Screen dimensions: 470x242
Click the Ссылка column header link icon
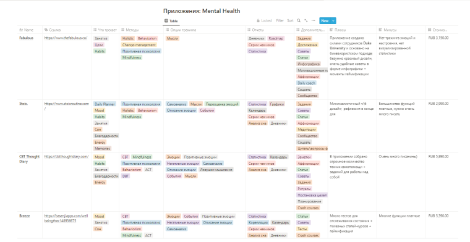46,30
